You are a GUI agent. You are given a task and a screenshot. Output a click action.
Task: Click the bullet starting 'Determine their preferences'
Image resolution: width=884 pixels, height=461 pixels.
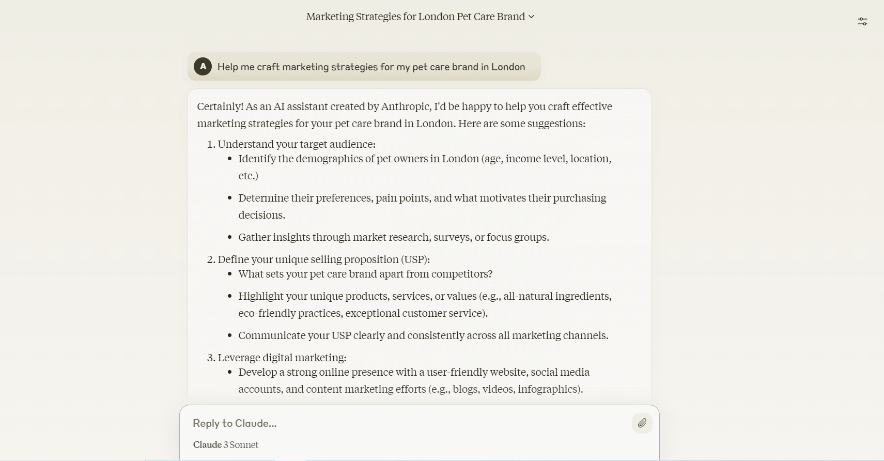pyautogui.click(x=422, y=198)
